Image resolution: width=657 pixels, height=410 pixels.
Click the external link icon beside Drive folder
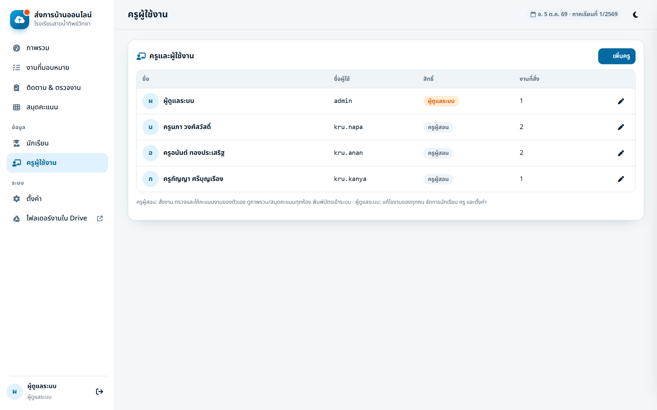pos(100,218)
